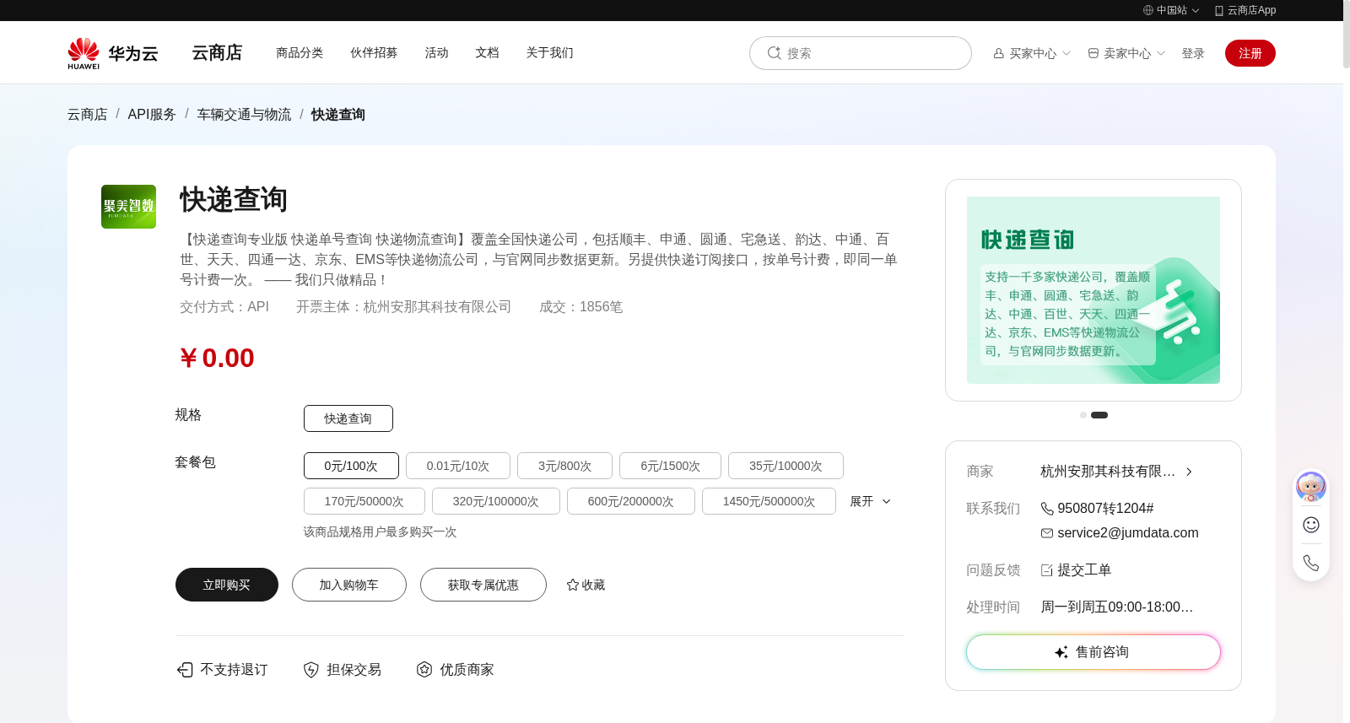
Task: Click the 快递查询 product banner image
Action: 1093,290
